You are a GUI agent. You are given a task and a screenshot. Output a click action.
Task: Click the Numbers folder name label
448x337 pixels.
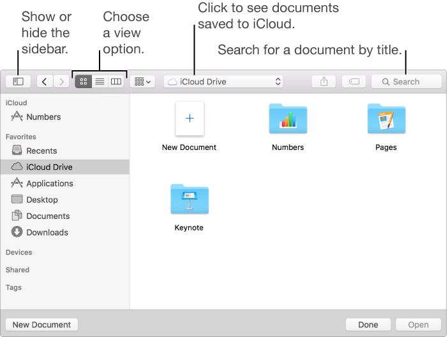tap(288, 147)
